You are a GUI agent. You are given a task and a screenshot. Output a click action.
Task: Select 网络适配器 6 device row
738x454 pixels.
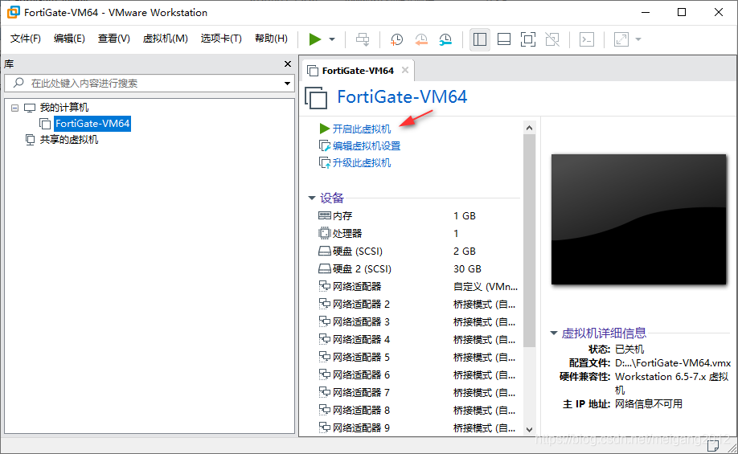pos(419,375)
